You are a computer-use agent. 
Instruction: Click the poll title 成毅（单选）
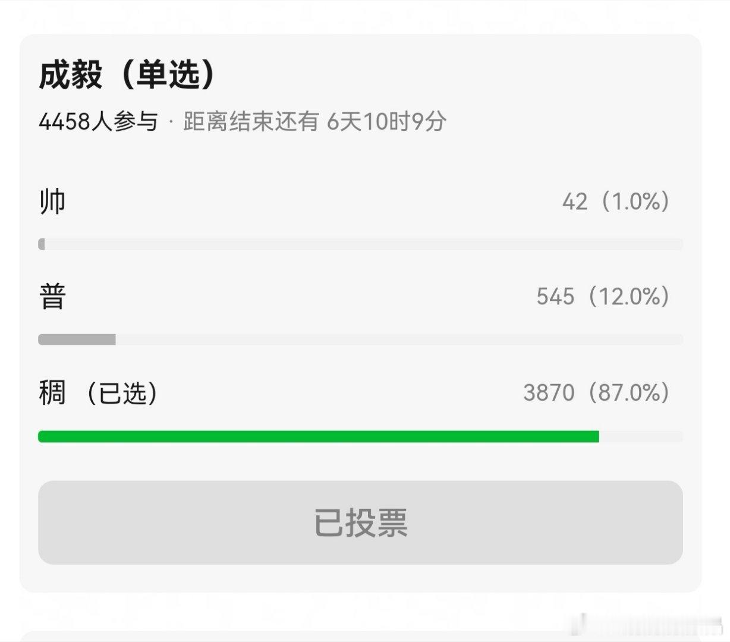(128, 74)
